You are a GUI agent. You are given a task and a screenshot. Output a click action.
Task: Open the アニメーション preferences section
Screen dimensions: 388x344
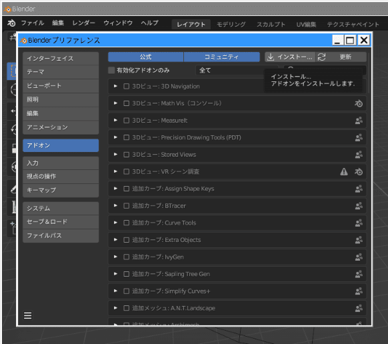pos(61,127)
